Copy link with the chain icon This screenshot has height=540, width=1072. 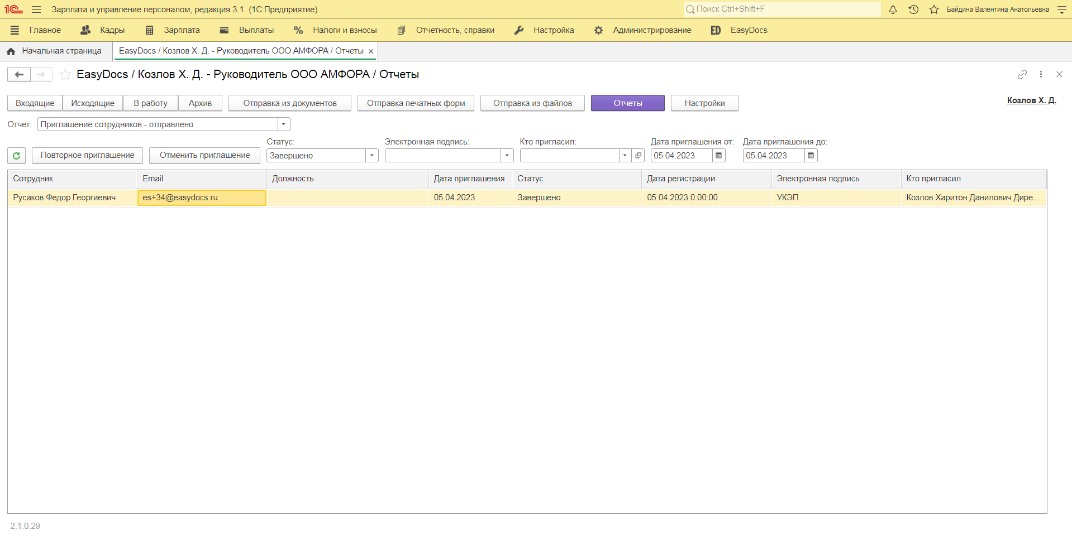(1022, 74)
